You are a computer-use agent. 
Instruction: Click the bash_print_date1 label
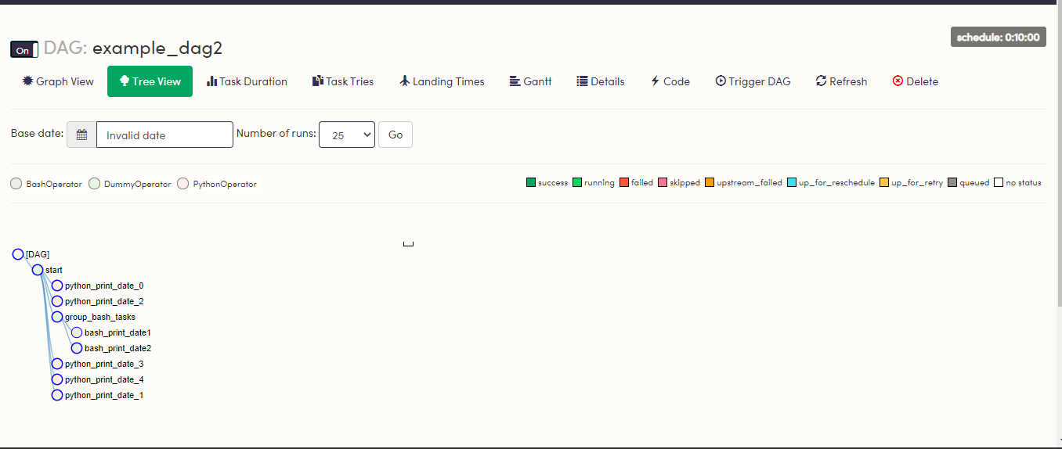[117, 333]
